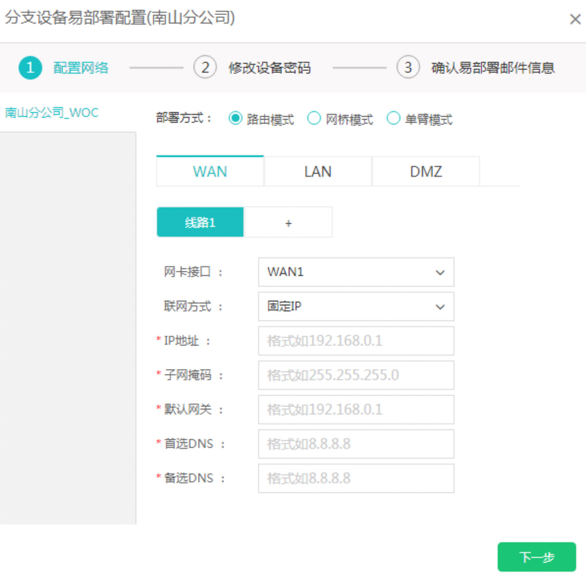Click step 3 circle icon 确认易部署邮件信息
Image resolution: width=586 pixels, height=578 pixels.
408,68
